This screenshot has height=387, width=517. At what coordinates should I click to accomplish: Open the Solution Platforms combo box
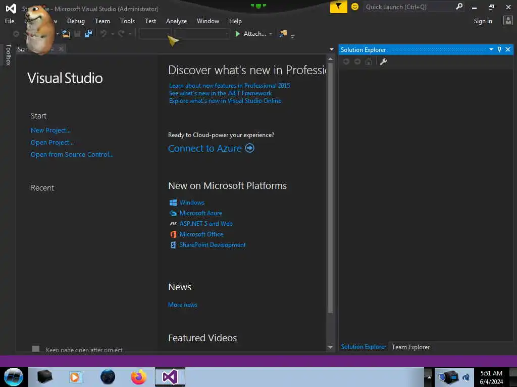[x=202, y=34]
